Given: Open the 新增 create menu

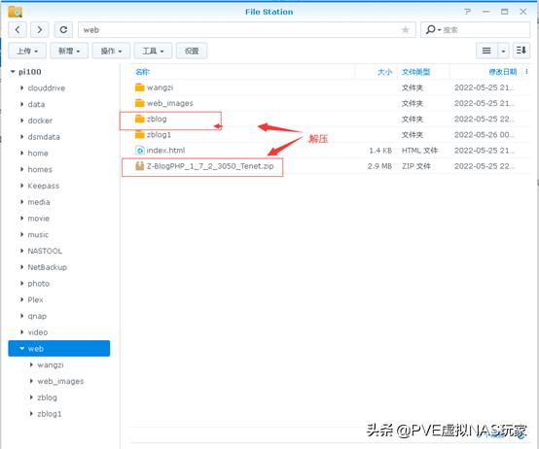Looking at the screenshot, I should click(69, 51).
